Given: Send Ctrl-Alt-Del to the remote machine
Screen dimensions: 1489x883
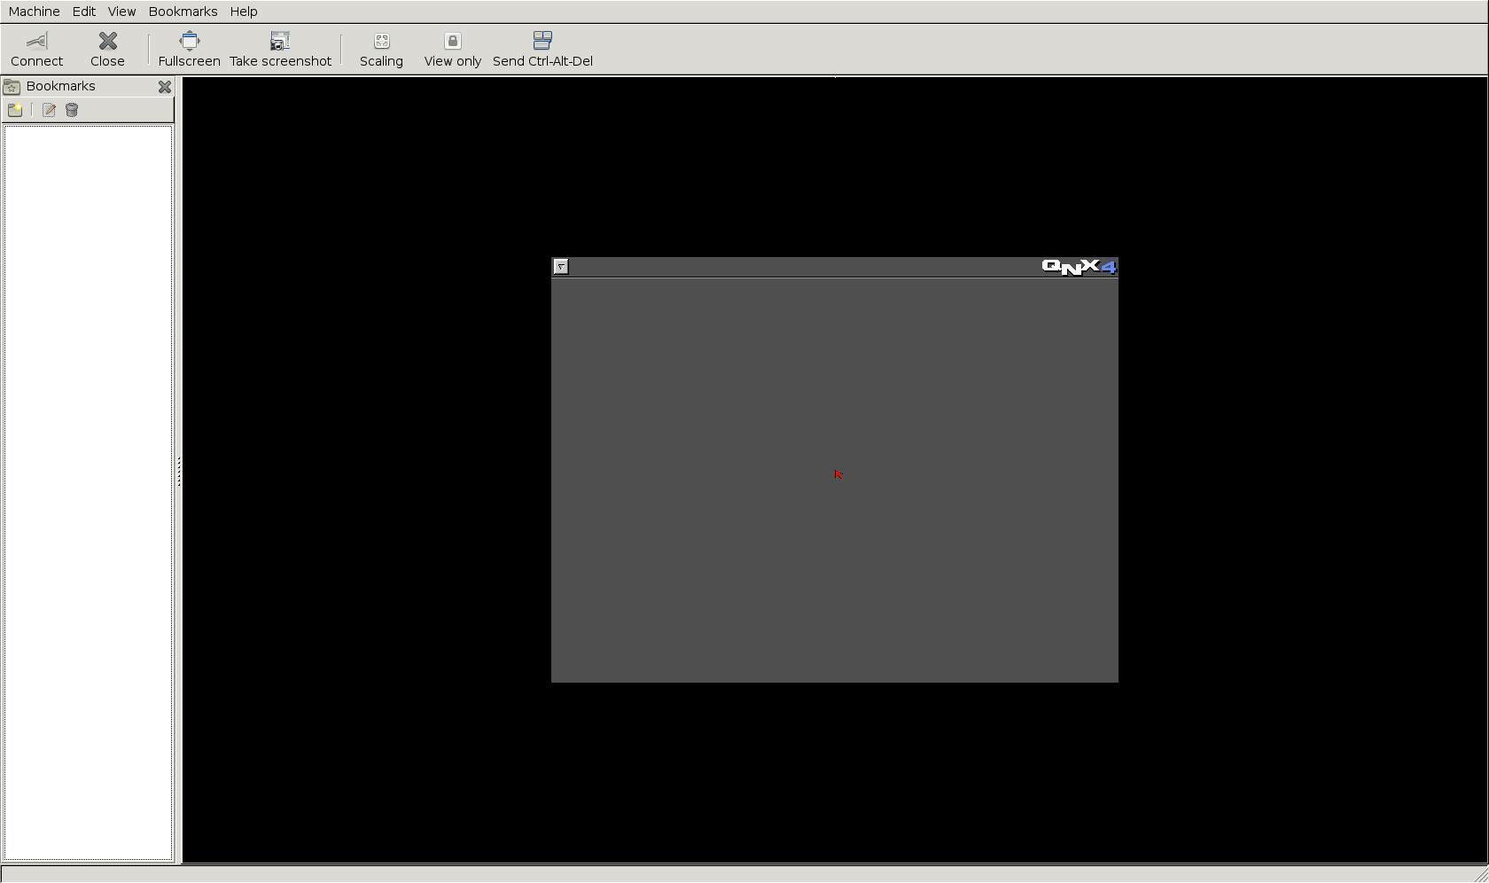Looking at the screenshot, I should (542, 49).
